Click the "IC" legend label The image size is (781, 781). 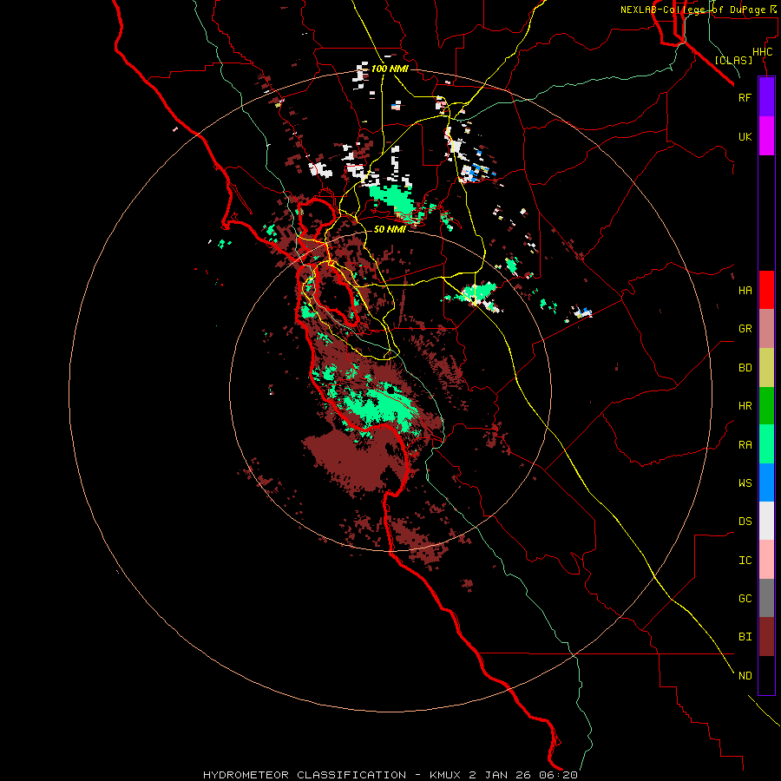[x=745, y=561]
